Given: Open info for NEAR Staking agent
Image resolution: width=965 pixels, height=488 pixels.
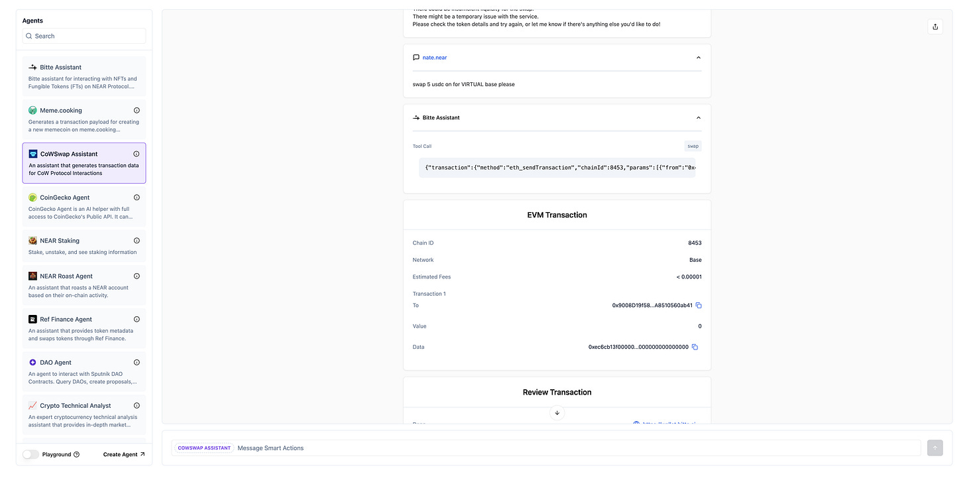Looking at the screenshot, I should pyautogui.click(x=137, y=241).
